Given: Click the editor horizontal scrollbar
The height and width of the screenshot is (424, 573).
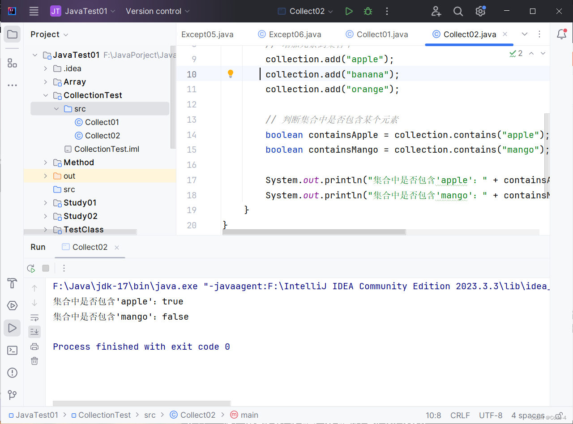Looking at the screenshot, I should [x=314, y=232].
